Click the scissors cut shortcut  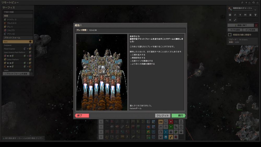point(161,137)
